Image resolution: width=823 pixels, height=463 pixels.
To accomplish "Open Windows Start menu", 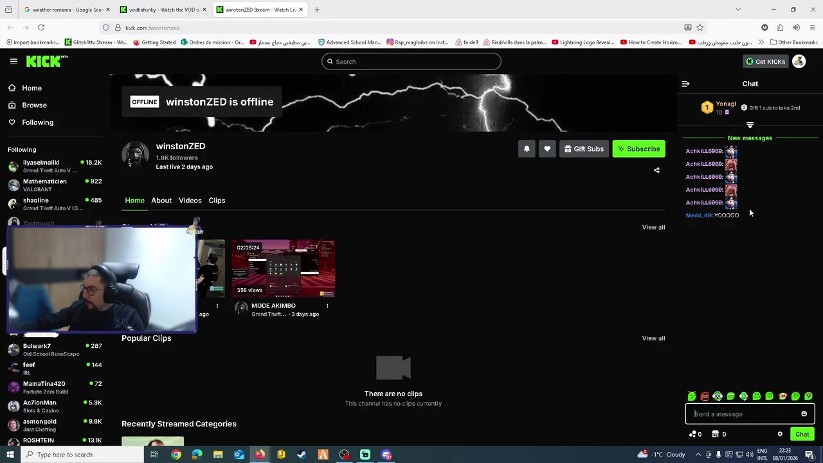I will [10, 455].
